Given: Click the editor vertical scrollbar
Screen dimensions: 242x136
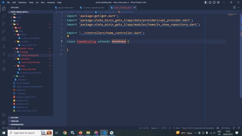Looking at the screenshot, I should tap(241, 56).
